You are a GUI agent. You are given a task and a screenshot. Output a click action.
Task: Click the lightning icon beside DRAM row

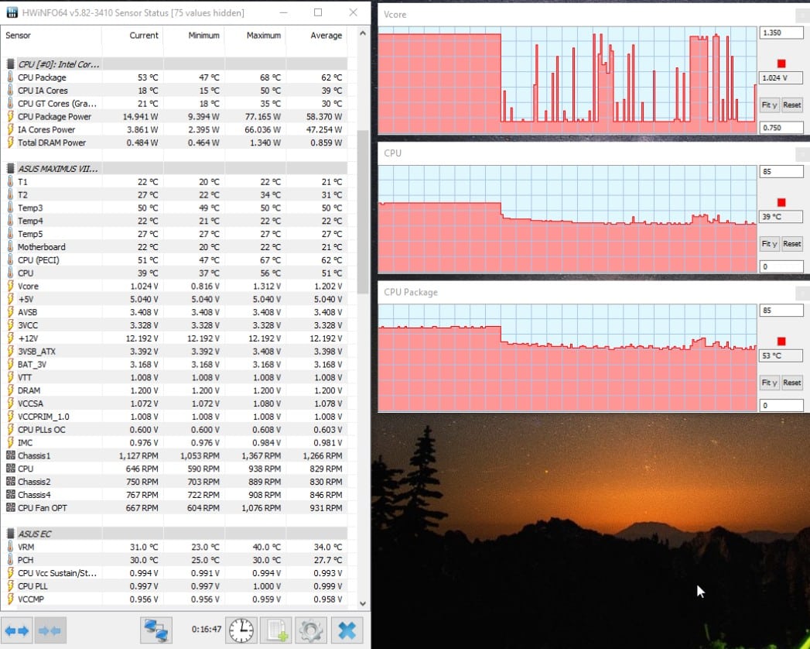click(10, 390)
